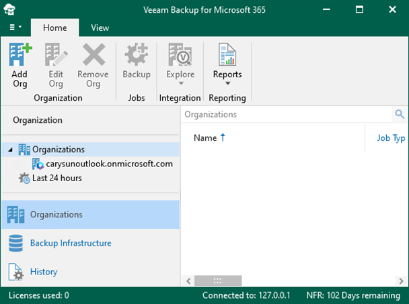
Task: Expand the Reports dropdown arrow
Action: pos(227,84)
